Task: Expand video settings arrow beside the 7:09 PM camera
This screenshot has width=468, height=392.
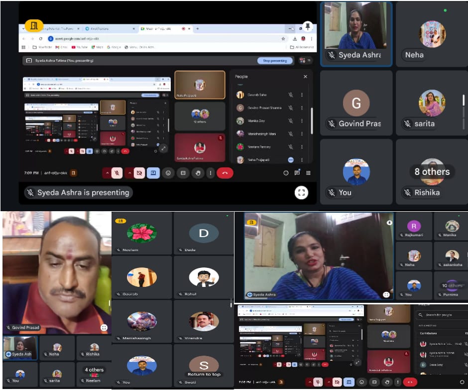Action: (x=129, y=173)
